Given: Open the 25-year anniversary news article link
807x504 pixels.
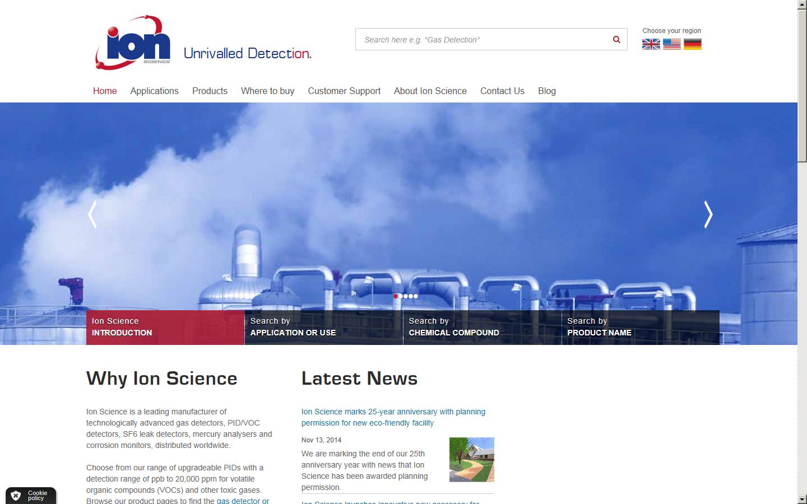Looking at the screenshot, I should pos(393,417).
